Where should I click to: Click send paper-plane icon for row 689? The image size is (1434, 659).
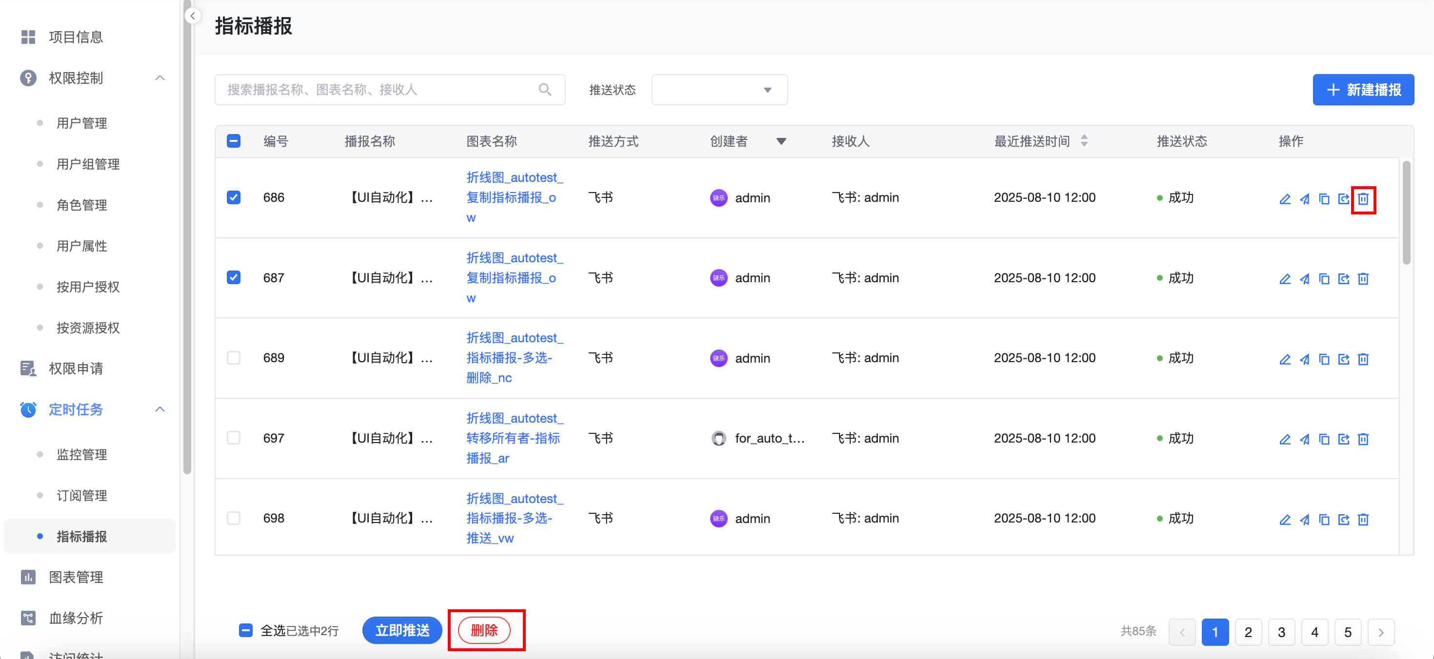click(x=1304, y=359)
